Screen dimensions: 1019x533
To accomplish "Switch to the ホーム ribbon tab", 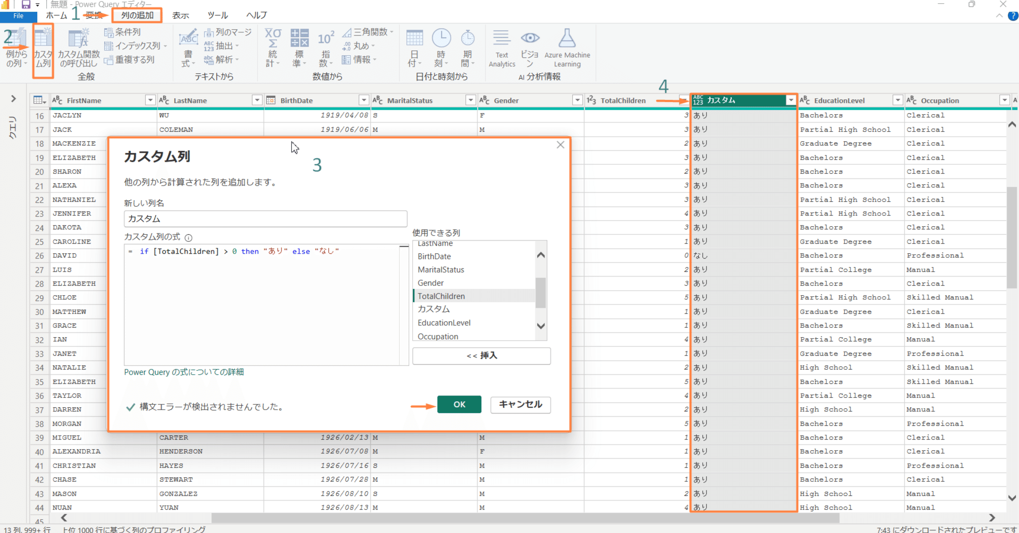I will tap(56, 15).
